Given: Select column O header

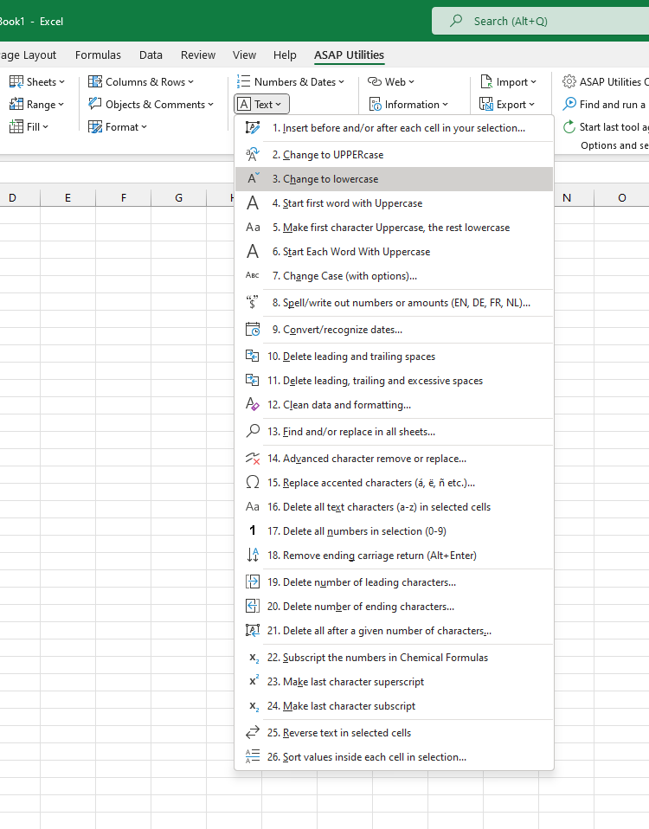Looking at the screenshot, I should pos(621,198).
